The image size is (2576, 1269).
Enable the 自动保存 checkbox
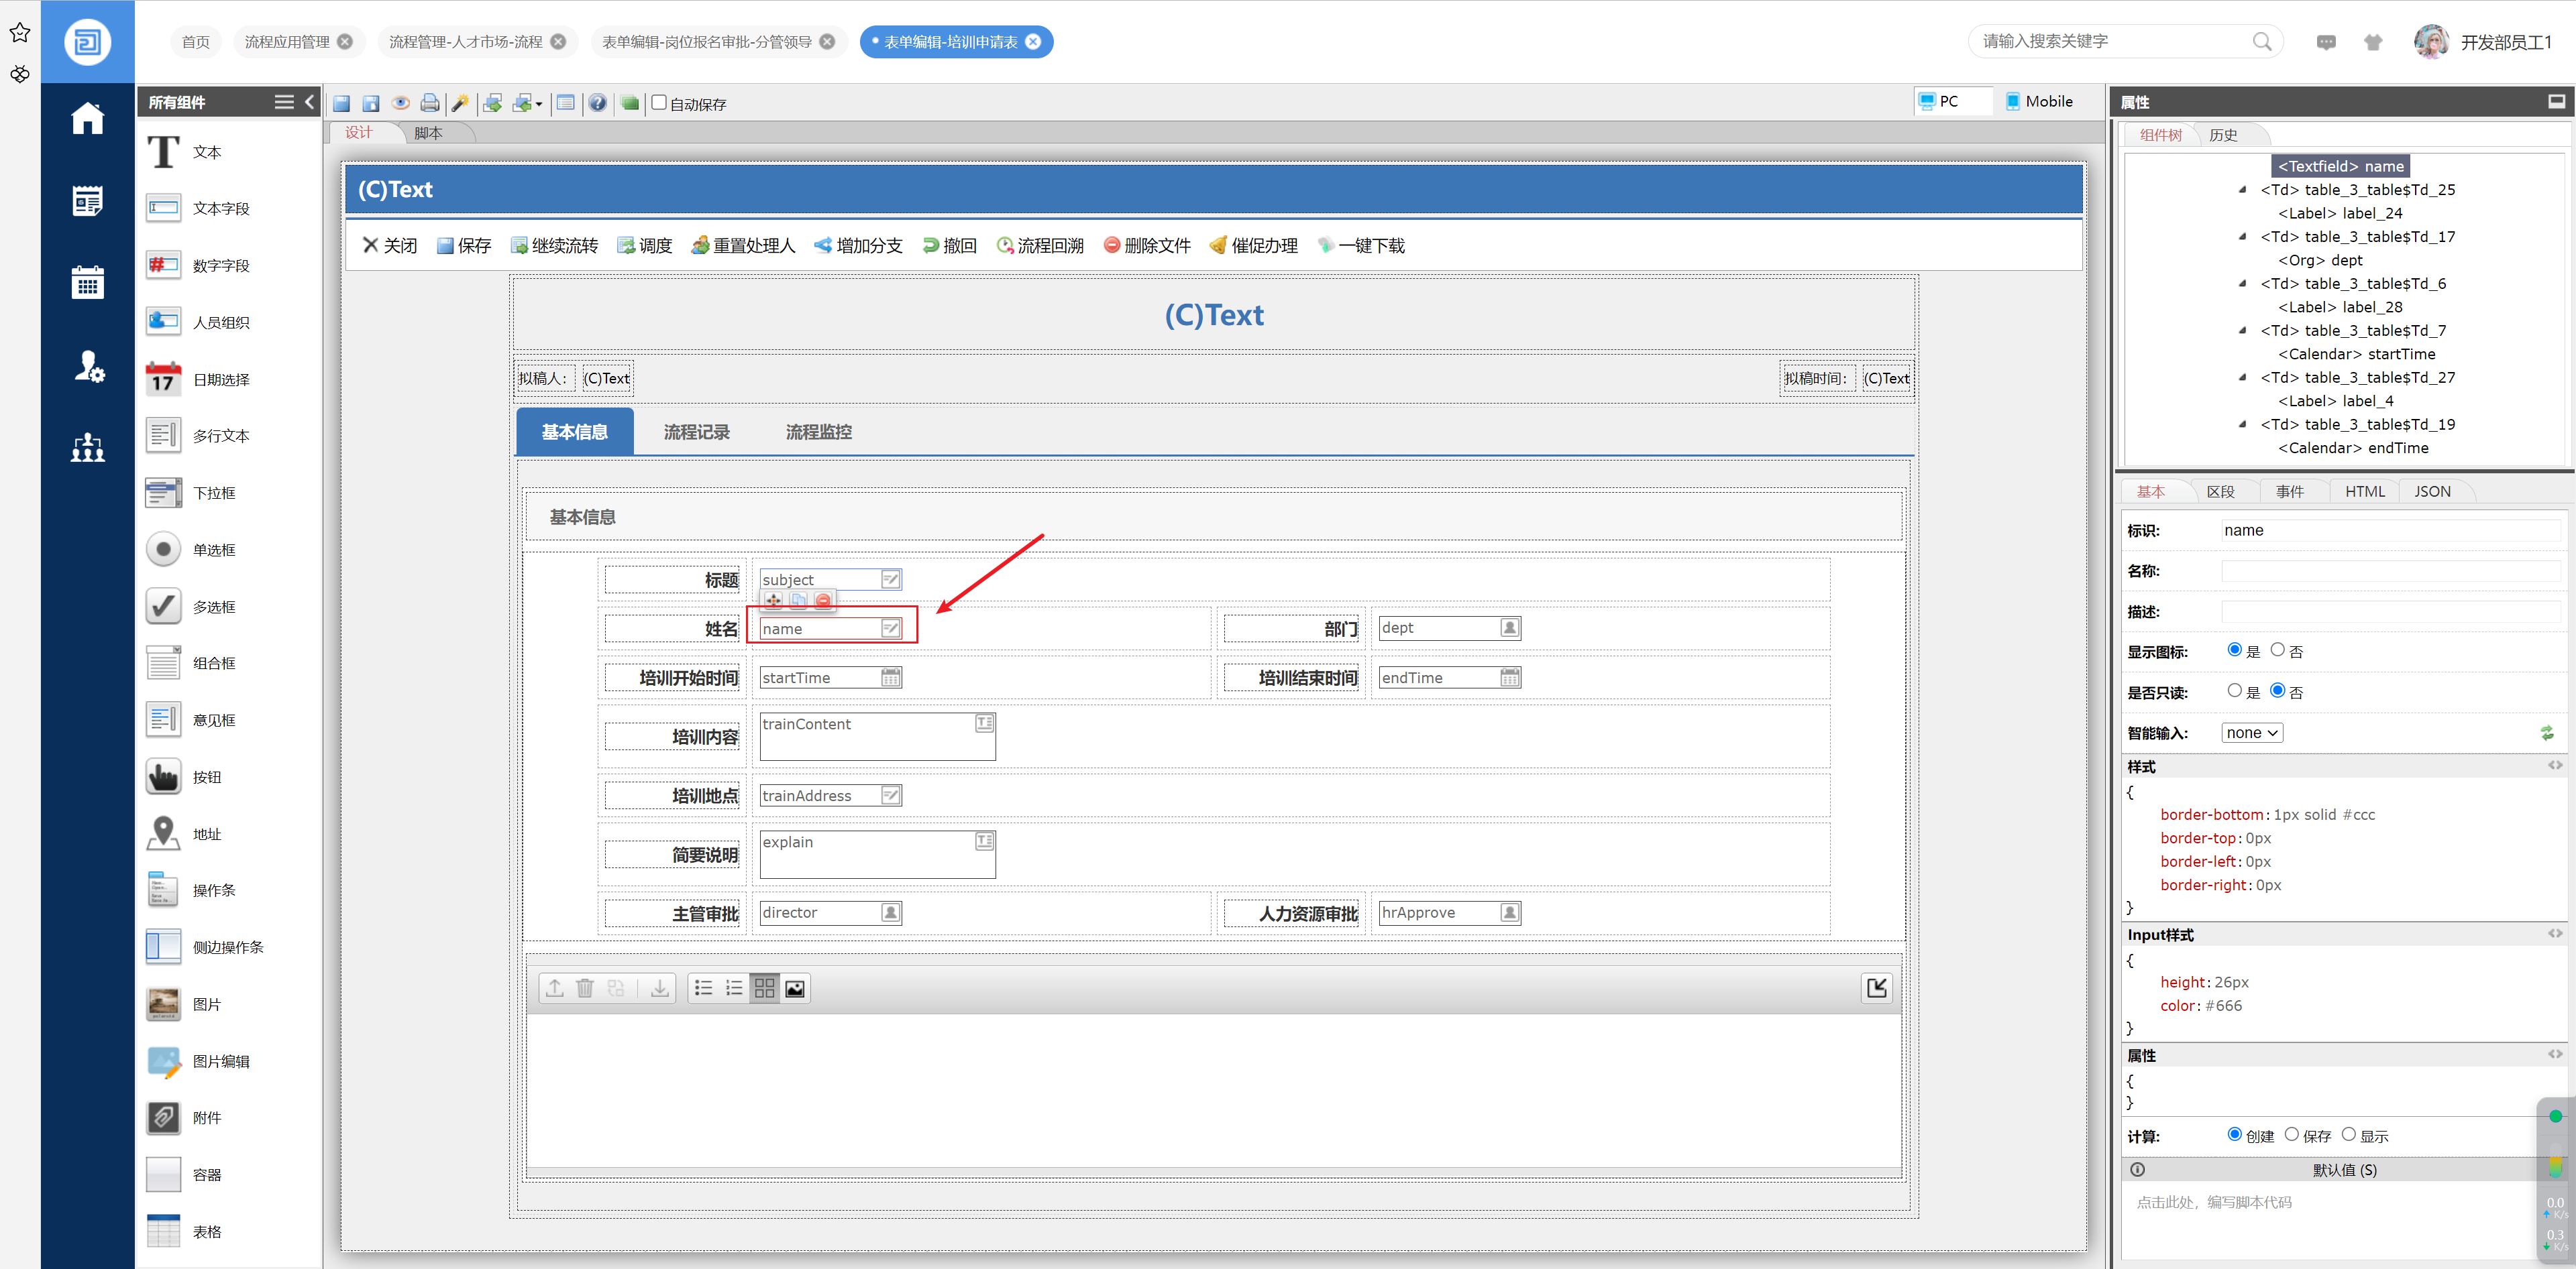(x=660, y=103)
